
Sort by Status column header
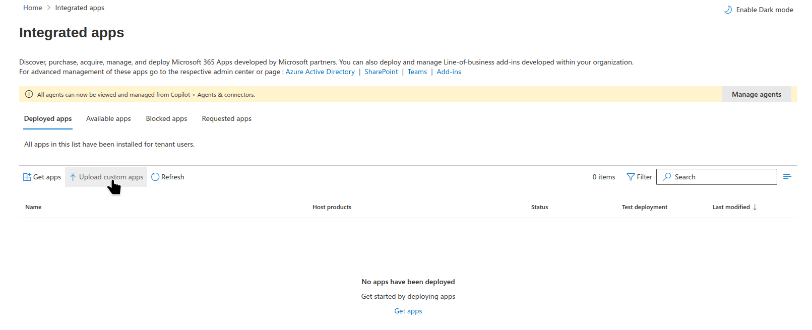tap(539, 207)
